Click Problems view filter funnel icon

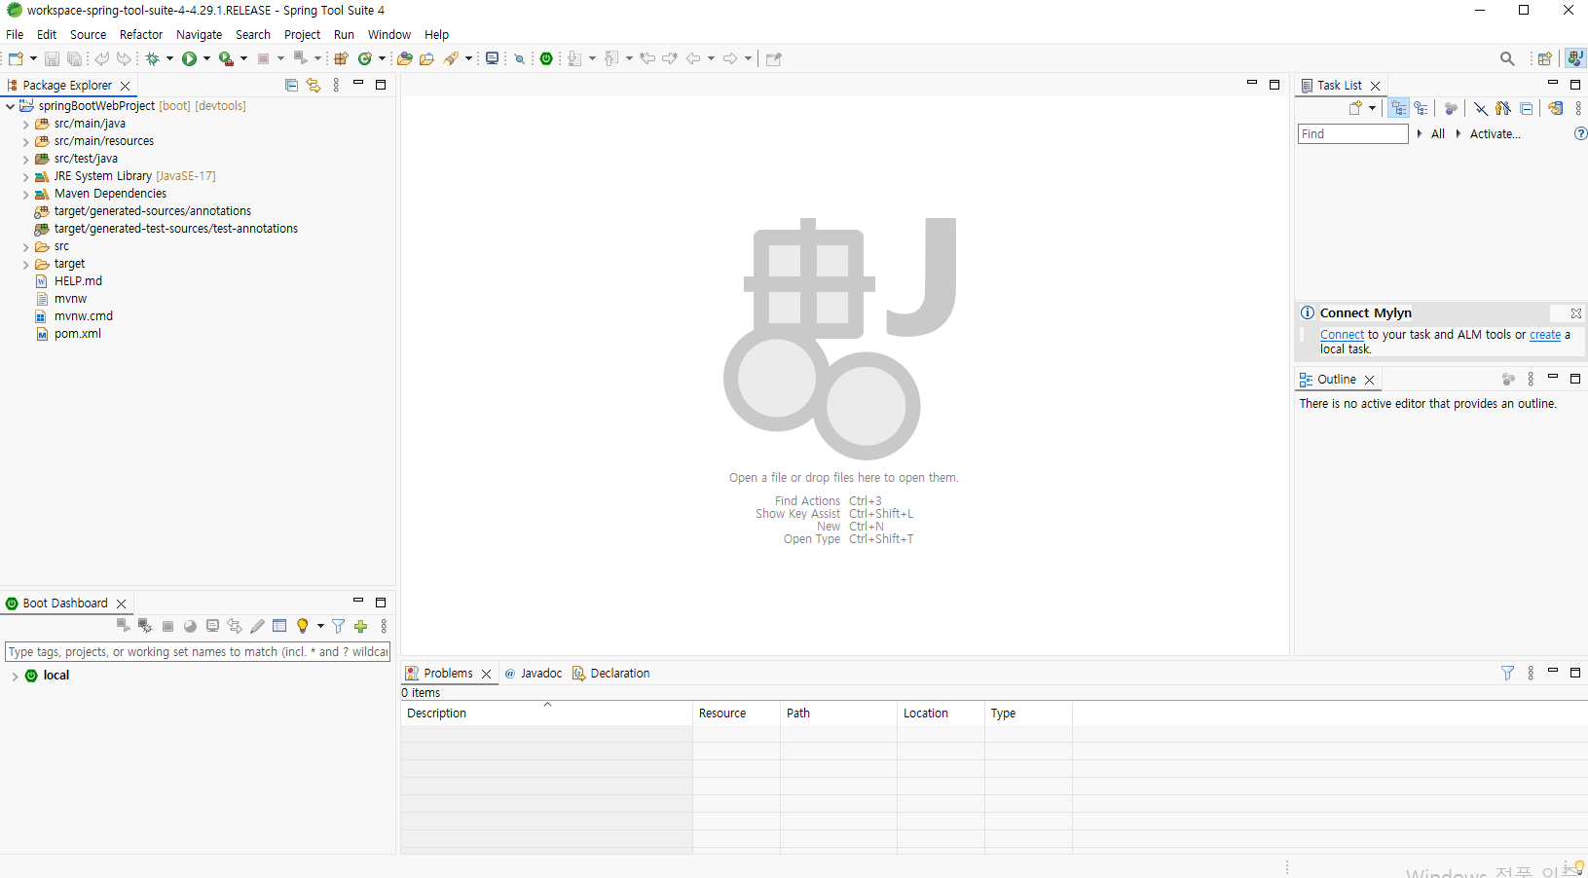(1507, 673)
